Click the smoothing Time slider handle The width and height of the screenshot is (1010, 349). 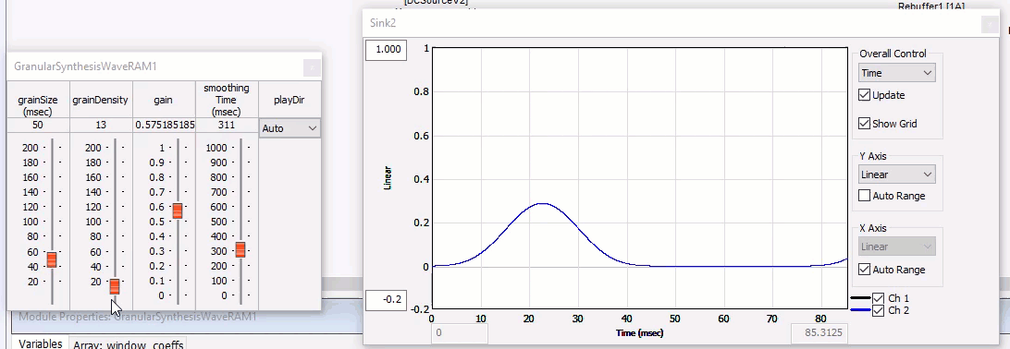pyautogui.click(x=240, y=249)
